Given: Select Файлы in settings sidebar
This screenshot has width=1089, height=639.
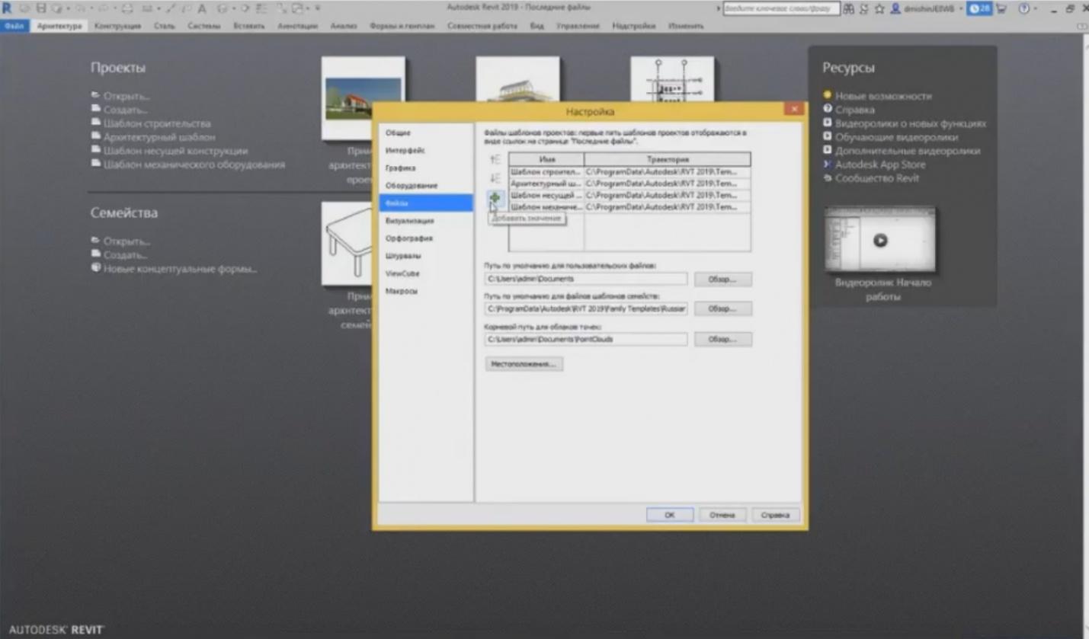Looking at the screenshot, I should coord(425,203).
